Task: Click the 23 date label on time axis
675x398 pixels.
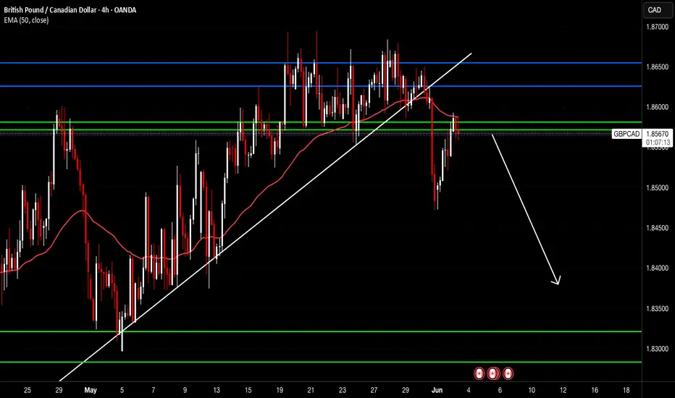Action: coord(343,390)
